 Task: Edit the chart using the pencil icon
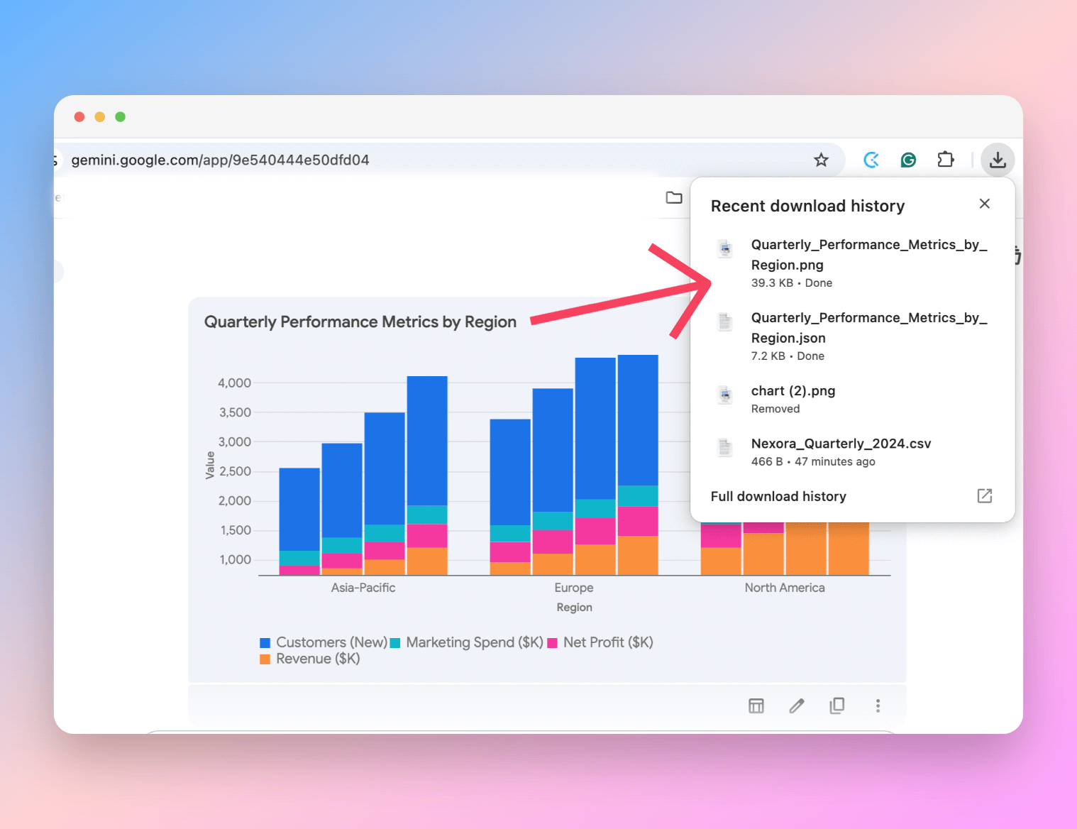pyautogui.click(x=797, y=706)
